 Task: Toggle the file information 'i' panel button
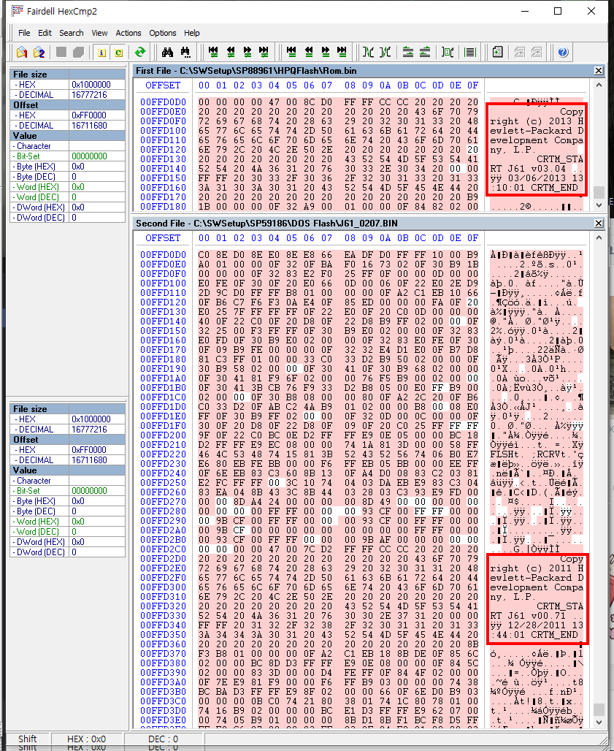click(x=101, y=52)
